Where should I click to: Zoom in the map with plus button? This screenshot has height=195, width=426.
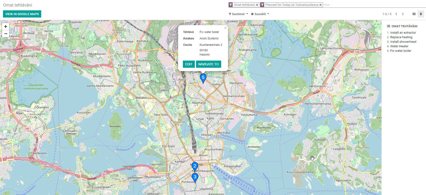6,27
